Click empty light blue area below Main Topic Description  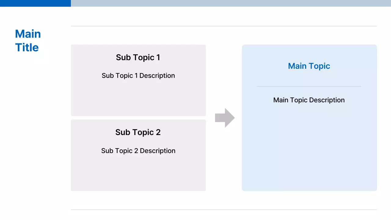pyautogui.click(x=309, y=147)
